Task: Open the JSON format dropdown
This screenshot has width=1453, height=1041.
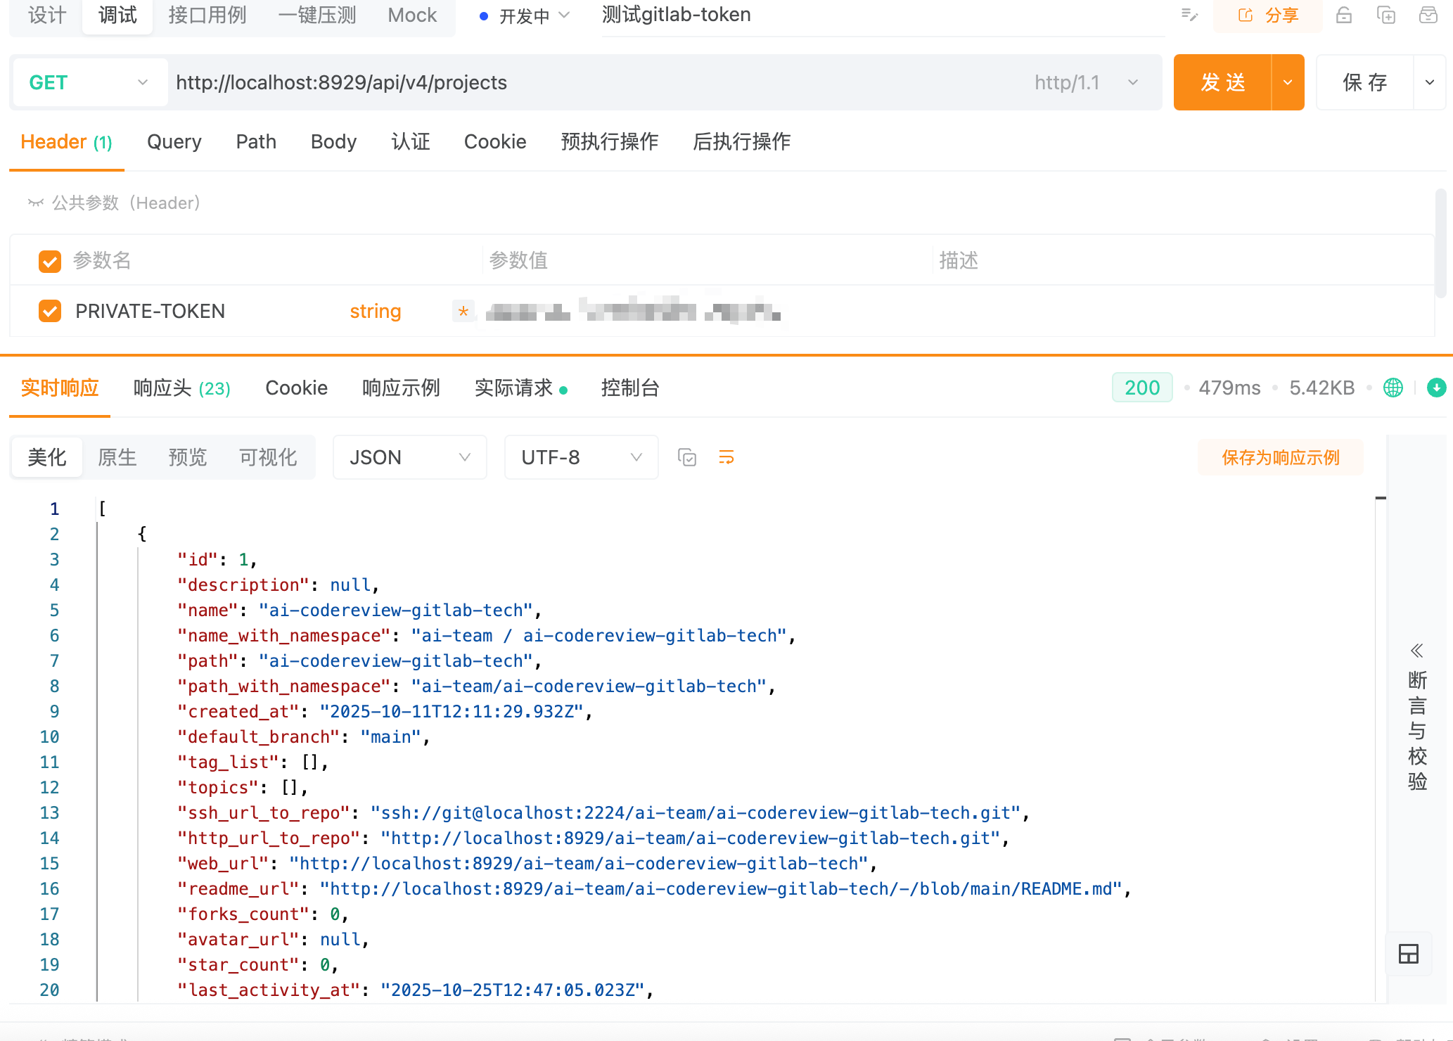Action: (x=409, y=457)
